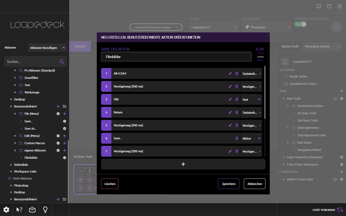Click plus next to Edit (Menu)
The width and height of the screenshot is (346, 216).
tap(65, 136)
